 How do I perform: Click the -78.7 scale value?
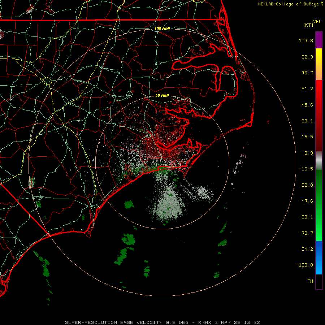point(306,233)
